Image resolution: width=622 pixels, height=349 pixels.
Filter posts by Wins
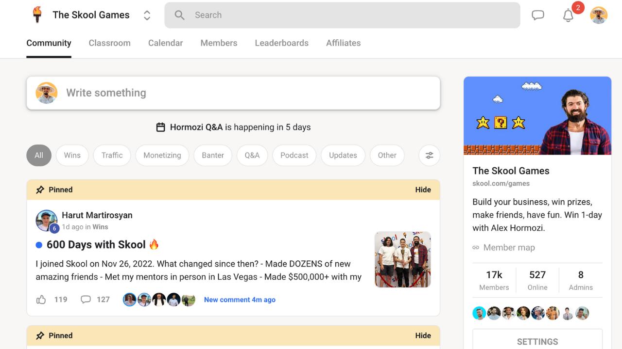tap(72, 155)
